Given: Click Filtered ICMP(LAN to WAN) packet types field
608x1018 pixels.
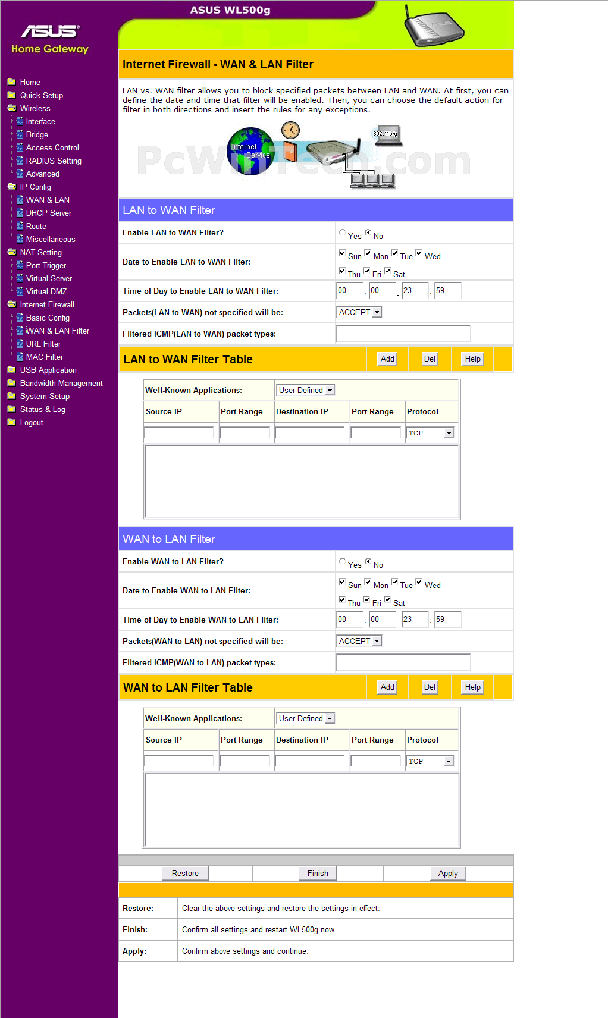Looking at the screenshot, I should pos(403,334).
